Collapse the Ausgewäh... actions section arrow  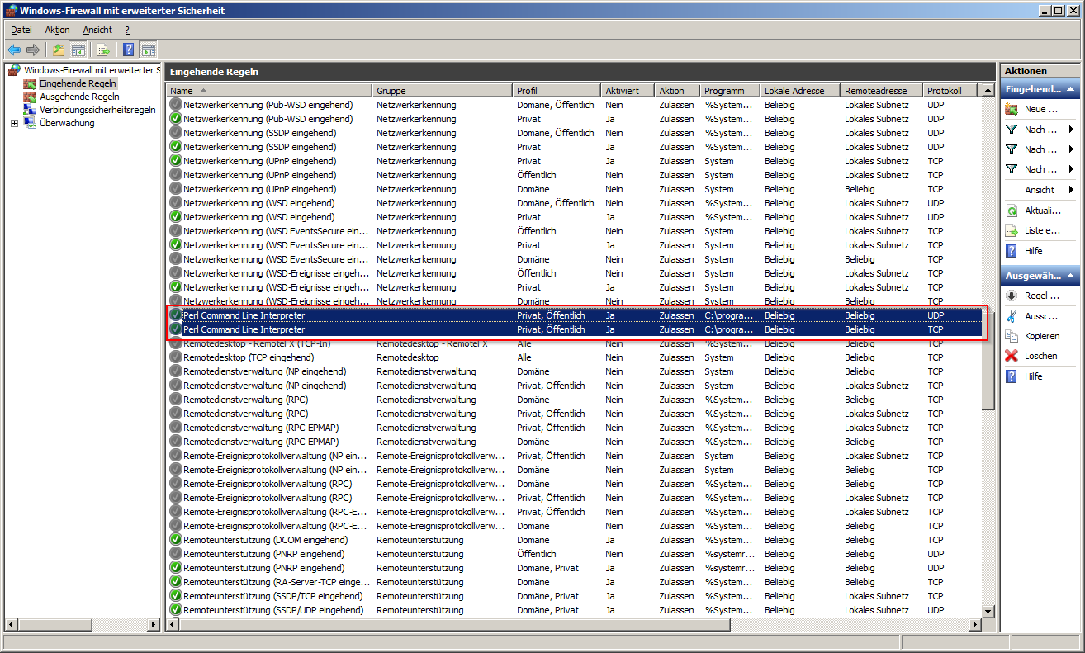[x=1070, y=276]
